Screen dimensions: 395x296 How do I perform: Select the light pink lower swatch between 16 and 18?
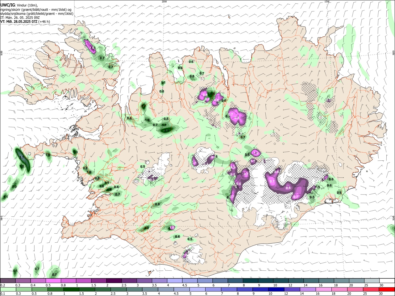[x=324, y=289]
